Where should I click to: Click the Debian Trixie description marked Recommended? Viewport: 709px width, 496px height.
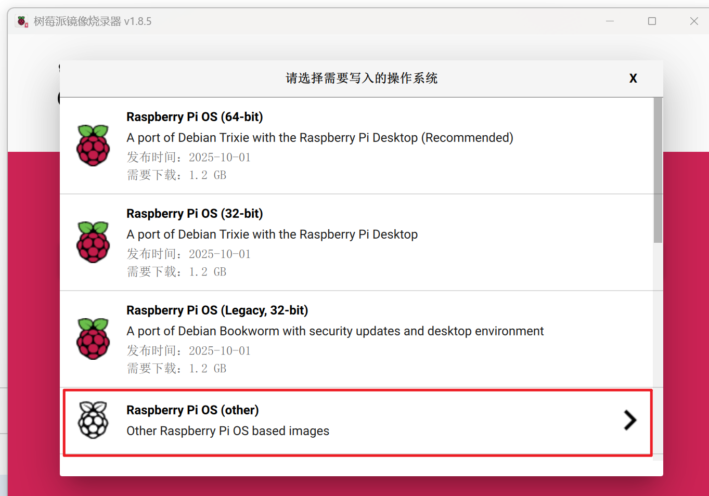point(319,138)
